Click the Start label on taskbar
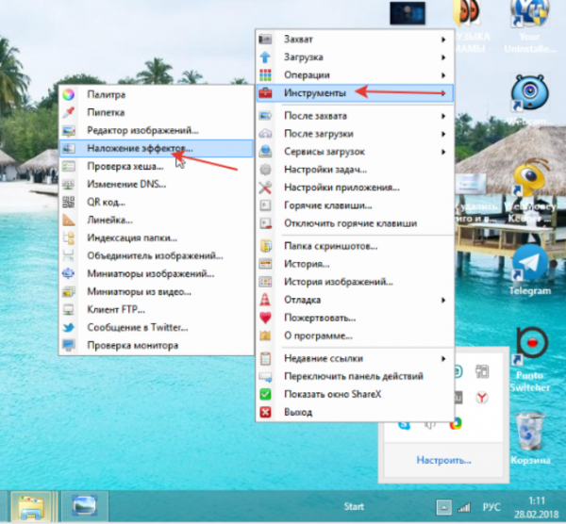 354,507
